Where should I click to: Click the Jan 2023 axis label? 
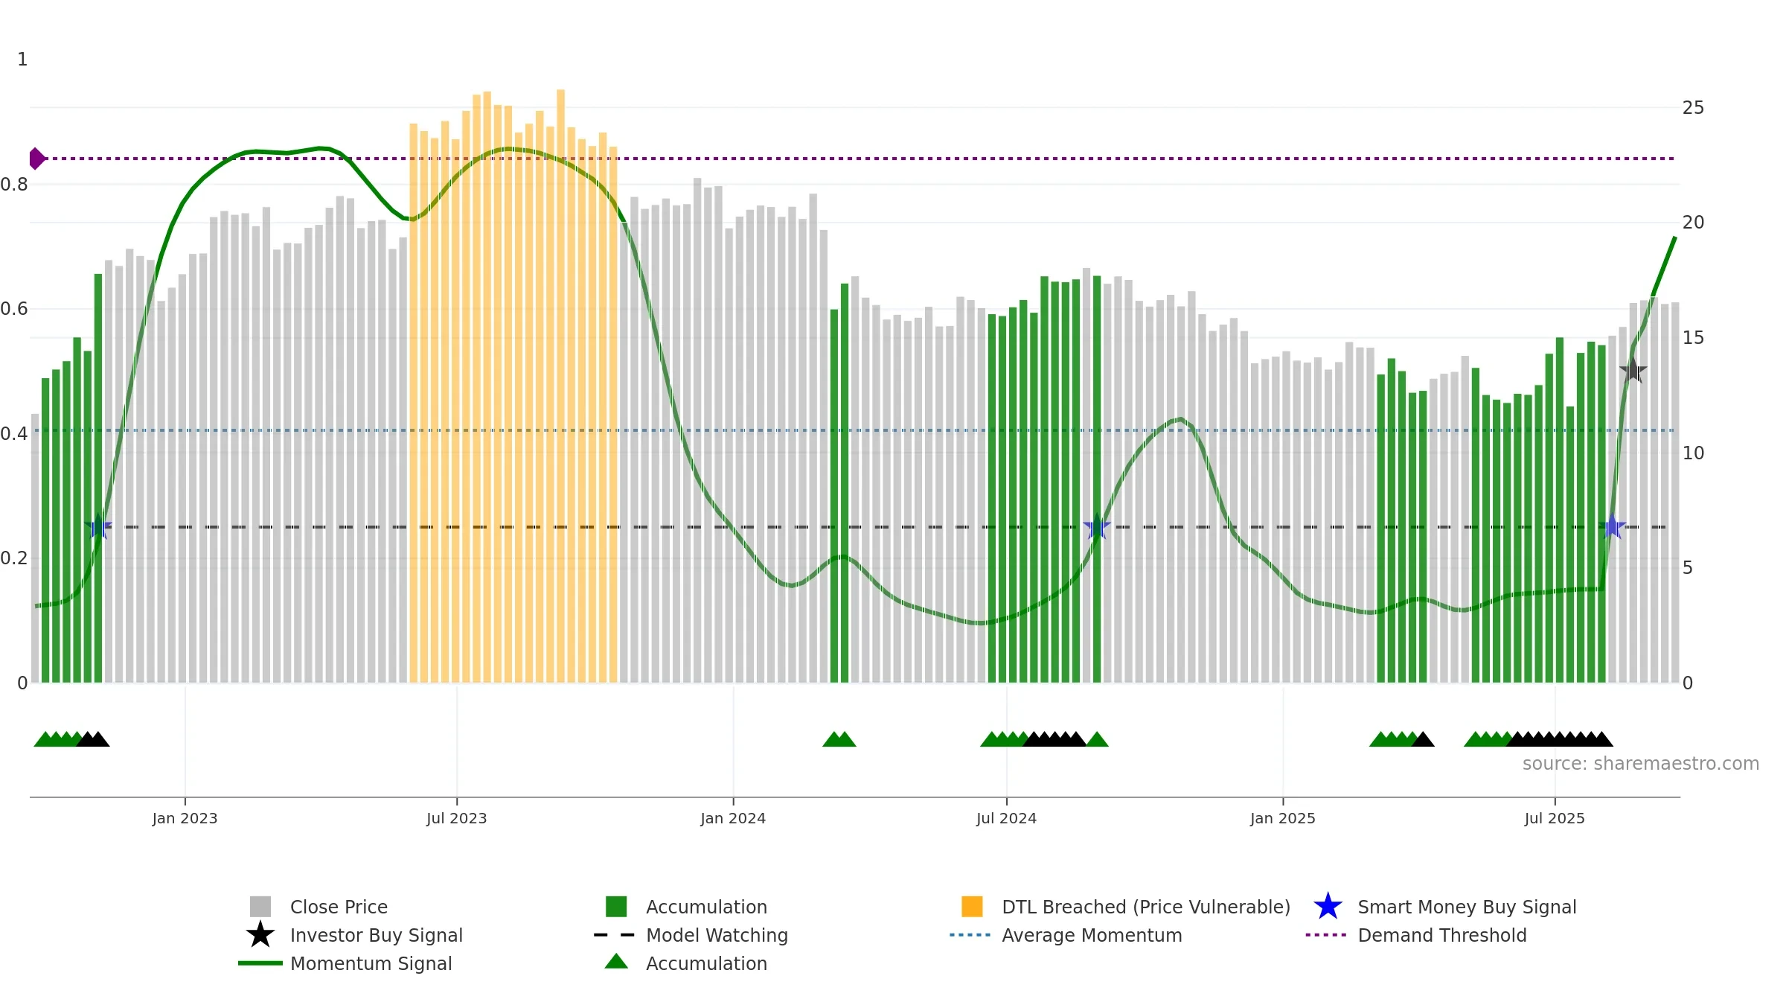click(185, 818)
